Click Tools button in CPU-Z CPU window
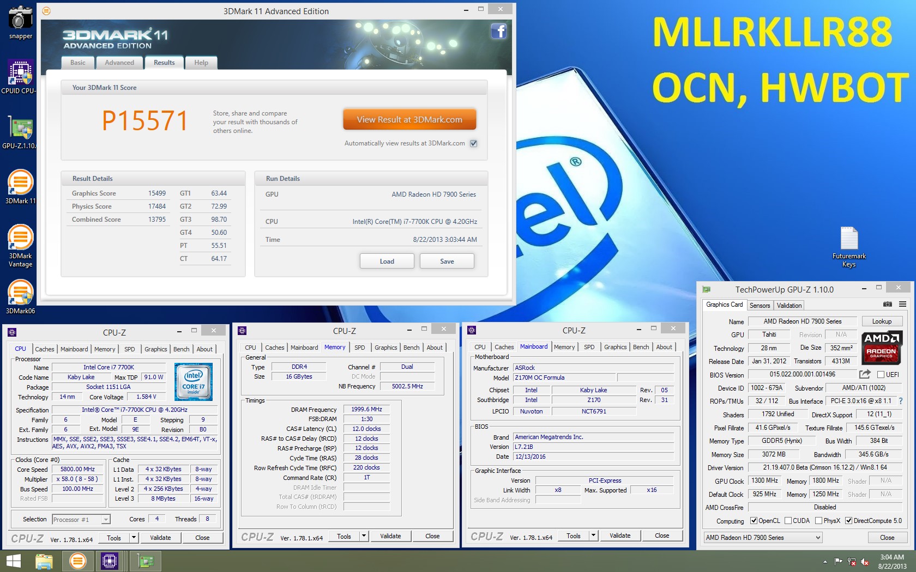The width and height of the screenshot is (916, 572). 114,538
